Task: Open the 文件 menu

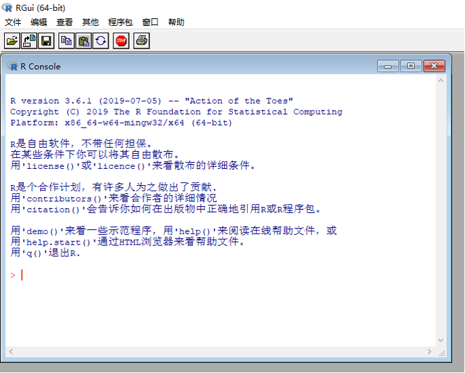Action: pyautogui.click(x=13, y=22)
